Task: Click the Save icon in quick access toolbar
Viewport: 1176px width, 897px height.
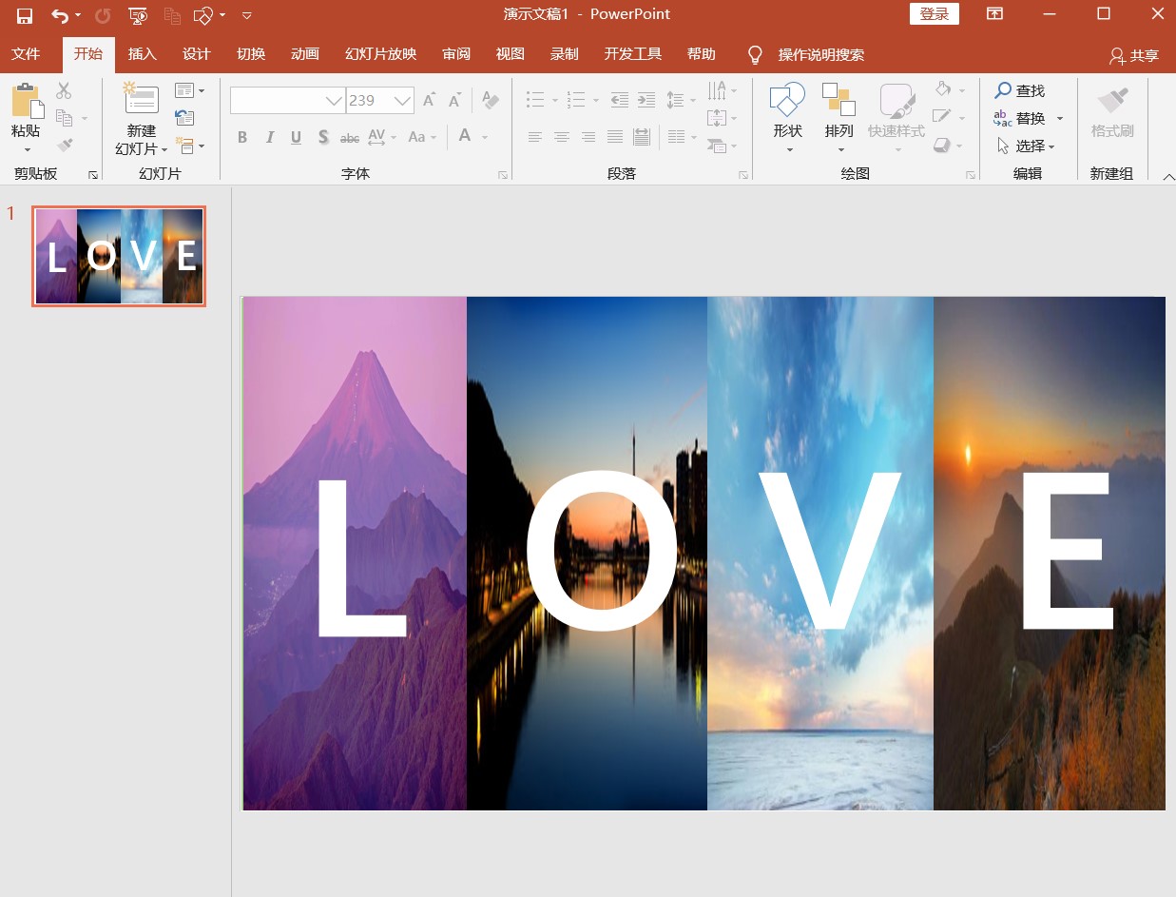Action: pyautogui.click(x=25, y=15)
